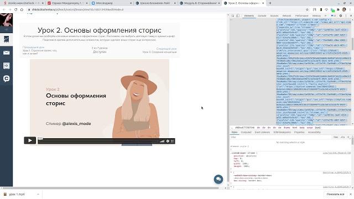The width and height of the screenshot is (354, 199).
Task: Open the chart icon in left sidebar
Action: coord(6,39)
